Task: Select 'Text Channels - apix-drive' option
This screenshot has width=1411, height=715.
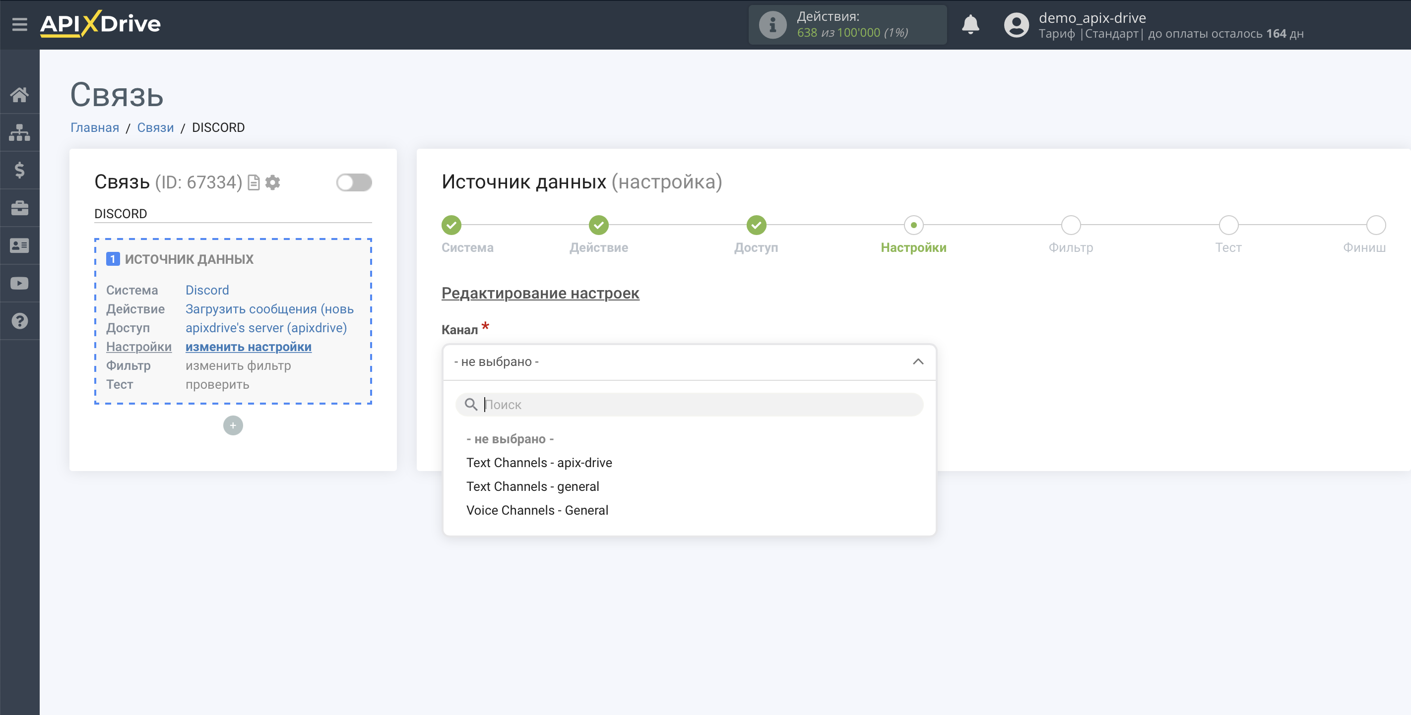Action: click(539, 463)
